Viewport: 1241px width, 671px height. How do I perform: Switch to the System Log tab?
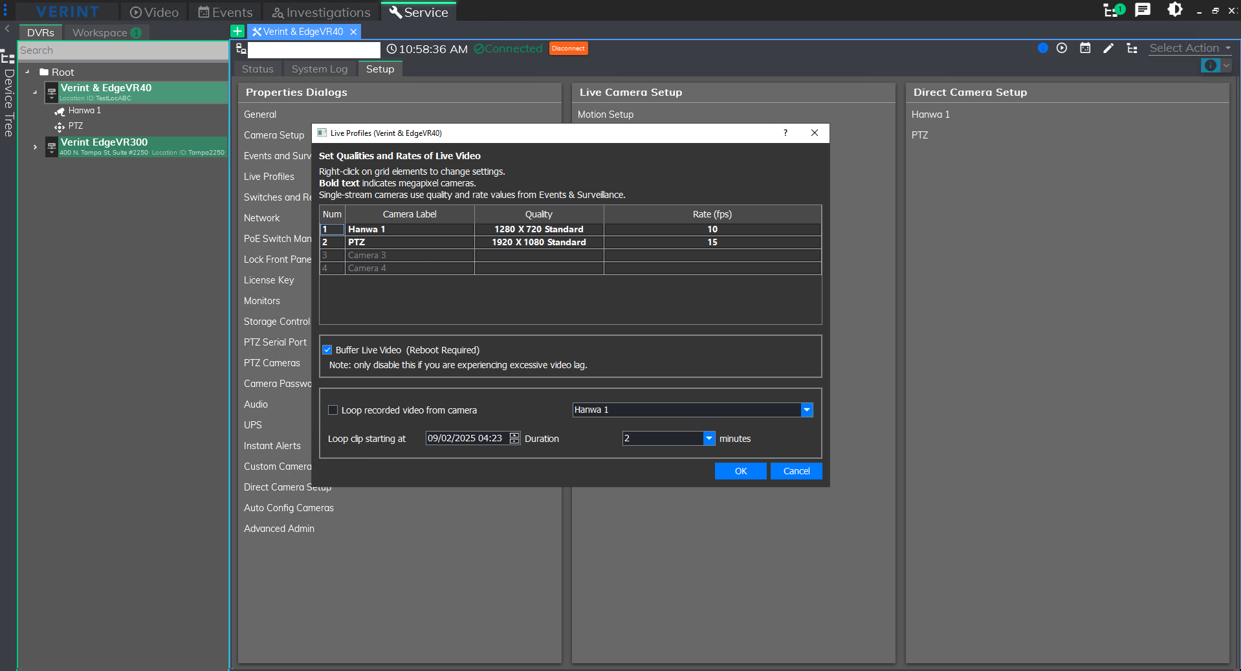pos(319,69)
